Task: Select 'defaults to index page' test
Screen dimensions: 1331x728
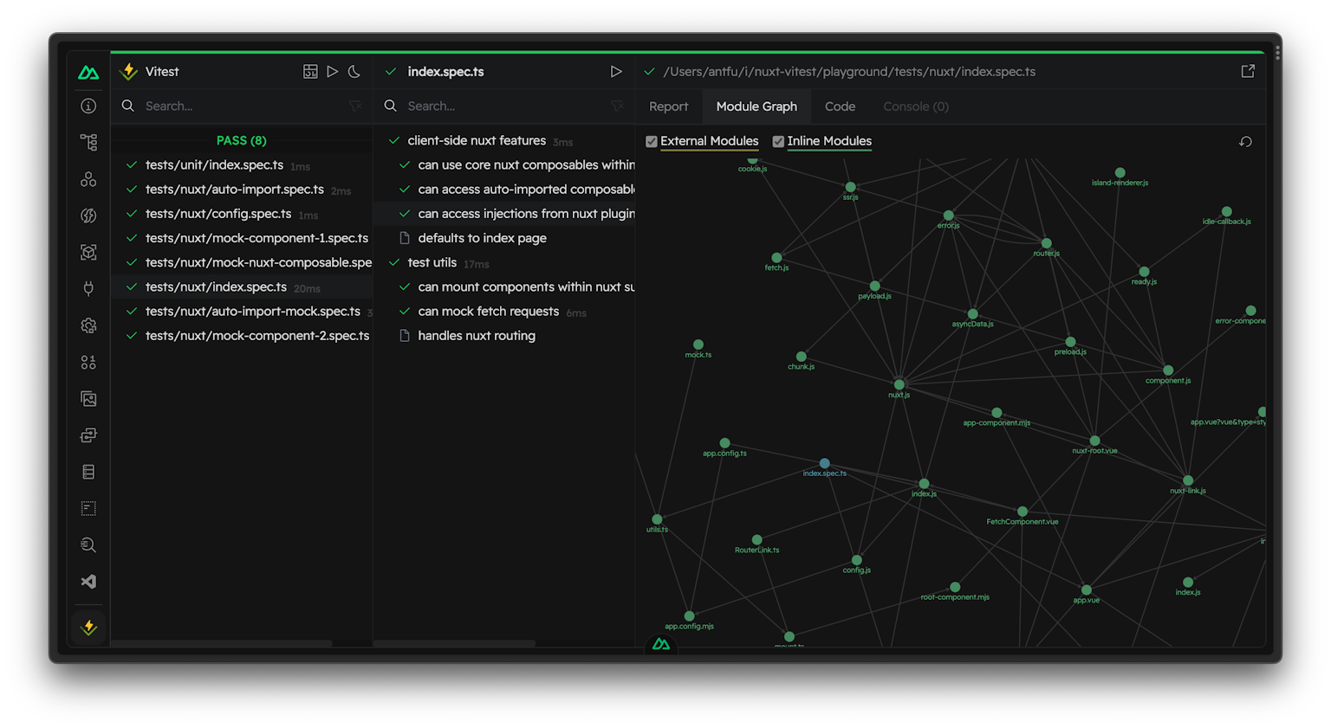Action: point(504,238)
